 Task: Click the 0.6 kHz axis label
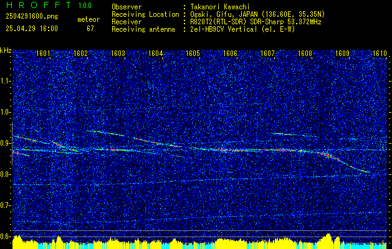6,237
